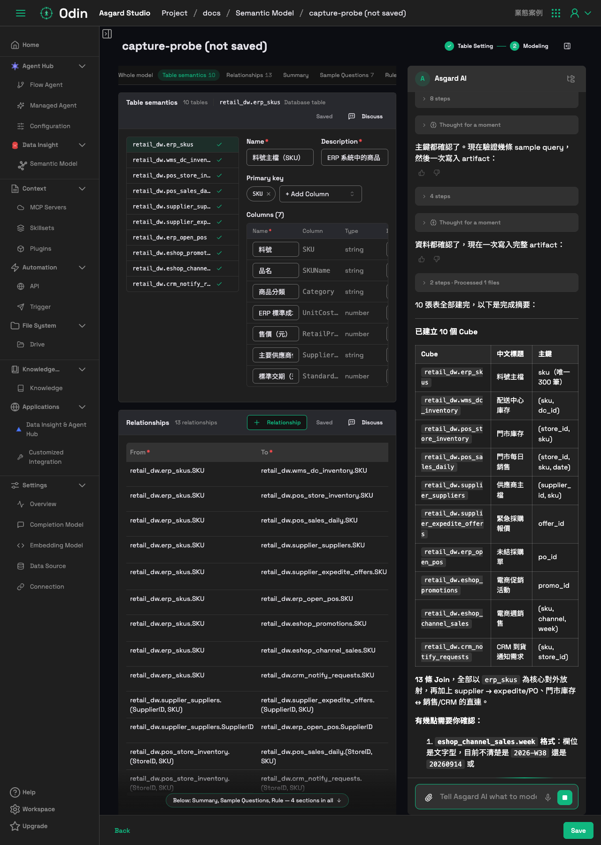Stop the Asgard AI response
The width and height of the screenshot is (601, 845).
(565, 797)
